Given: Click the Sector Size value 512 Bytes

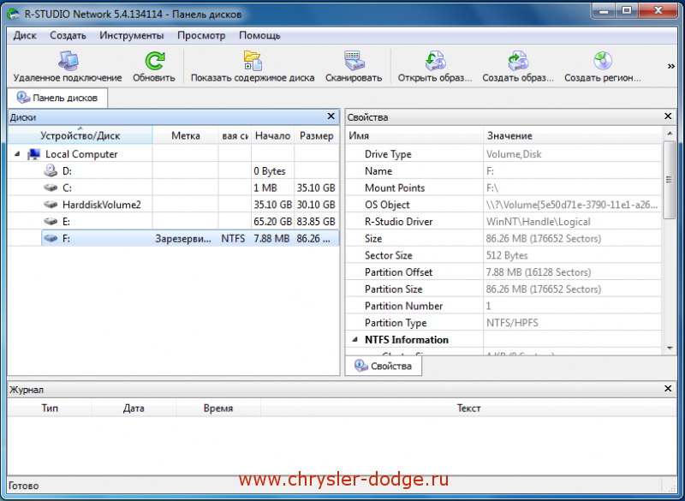Looking at the screenshot, I should [507, 255].
